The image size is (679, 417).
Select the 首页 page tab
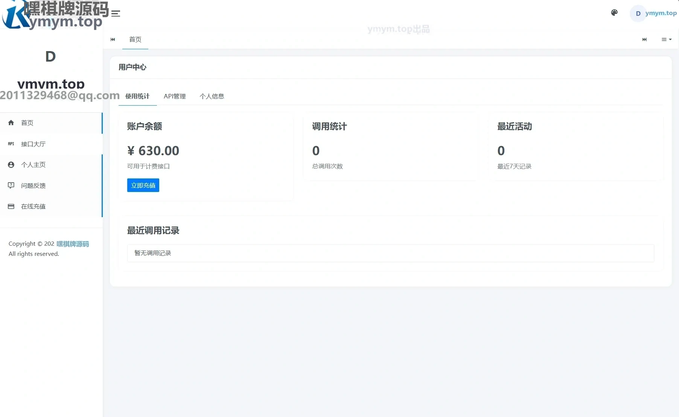[x=135, y=39]
